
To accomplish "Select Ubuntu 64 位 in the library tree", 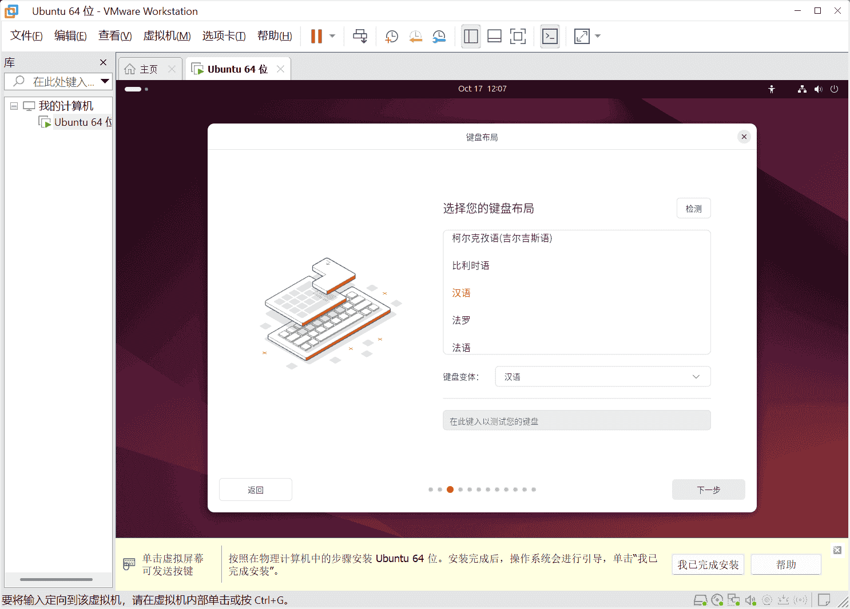I will (83, 122).
